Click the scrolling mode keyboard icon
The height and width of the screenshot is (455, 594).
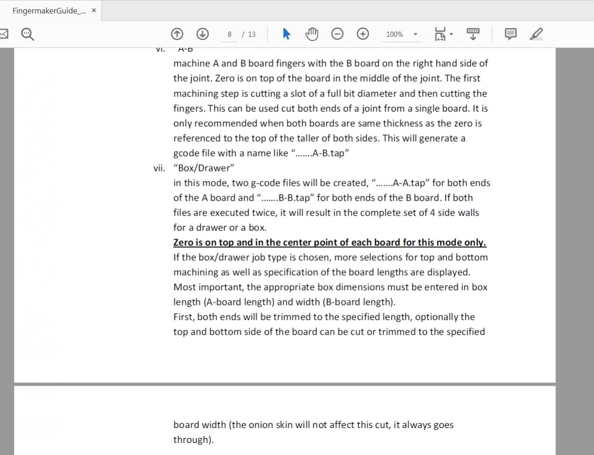(x=473, y=34)
